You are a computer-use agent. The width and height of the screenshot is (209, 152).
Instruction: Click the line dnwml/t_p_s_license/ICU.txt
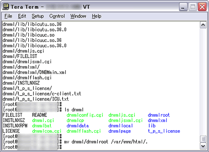coord(36,99)
